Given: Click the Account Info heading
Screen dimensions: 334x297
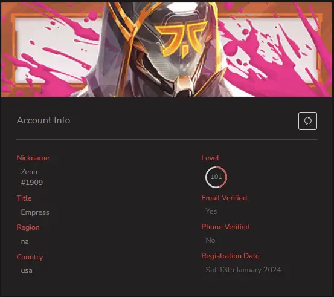Looking at the screenshot, I should 43,120.
